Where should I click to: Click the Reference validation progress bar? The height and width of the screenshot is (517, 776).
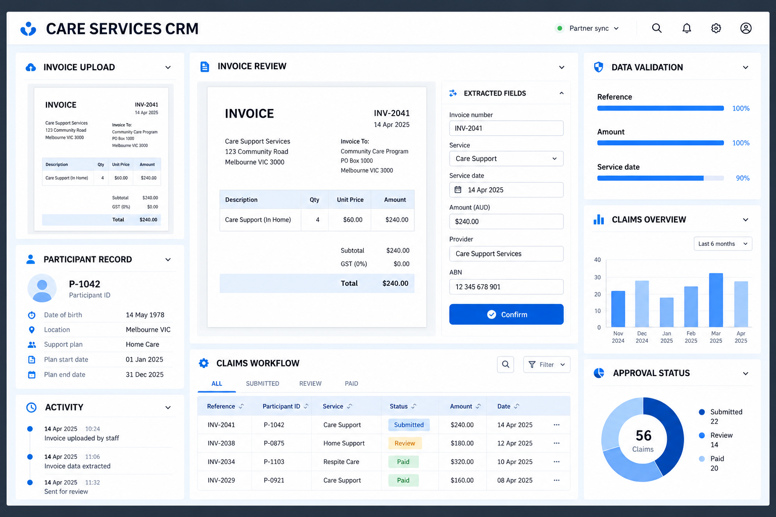pos(660,108)
